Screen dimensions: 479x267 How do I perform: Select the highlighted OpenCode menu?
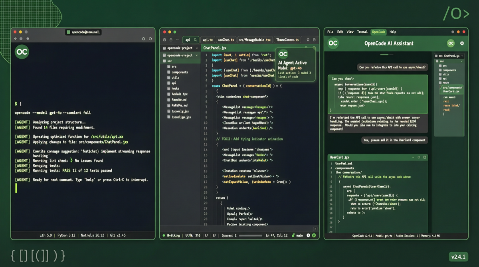pos(378,32)
